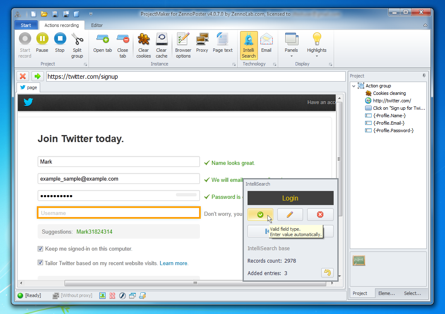Open Browser options
This screenshot has height=314, width=445.
pyautogui.click(x=183, y=46)
